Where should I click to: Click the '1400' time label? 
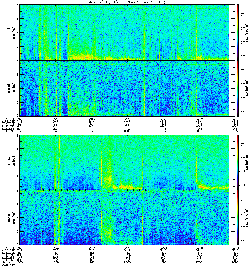pyautogui.click(x=91, y=262)
